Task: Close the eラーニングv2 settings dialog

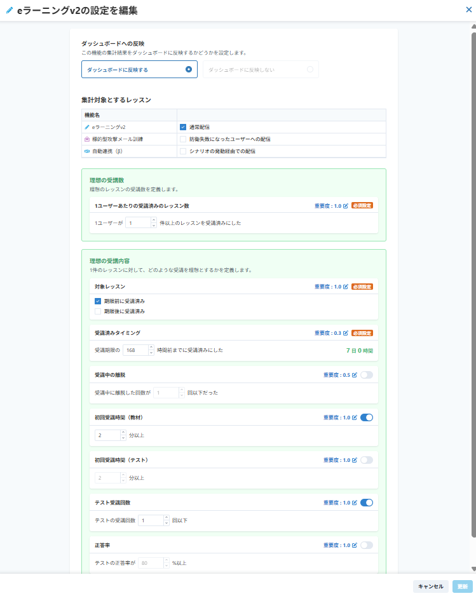Action: 469,10
